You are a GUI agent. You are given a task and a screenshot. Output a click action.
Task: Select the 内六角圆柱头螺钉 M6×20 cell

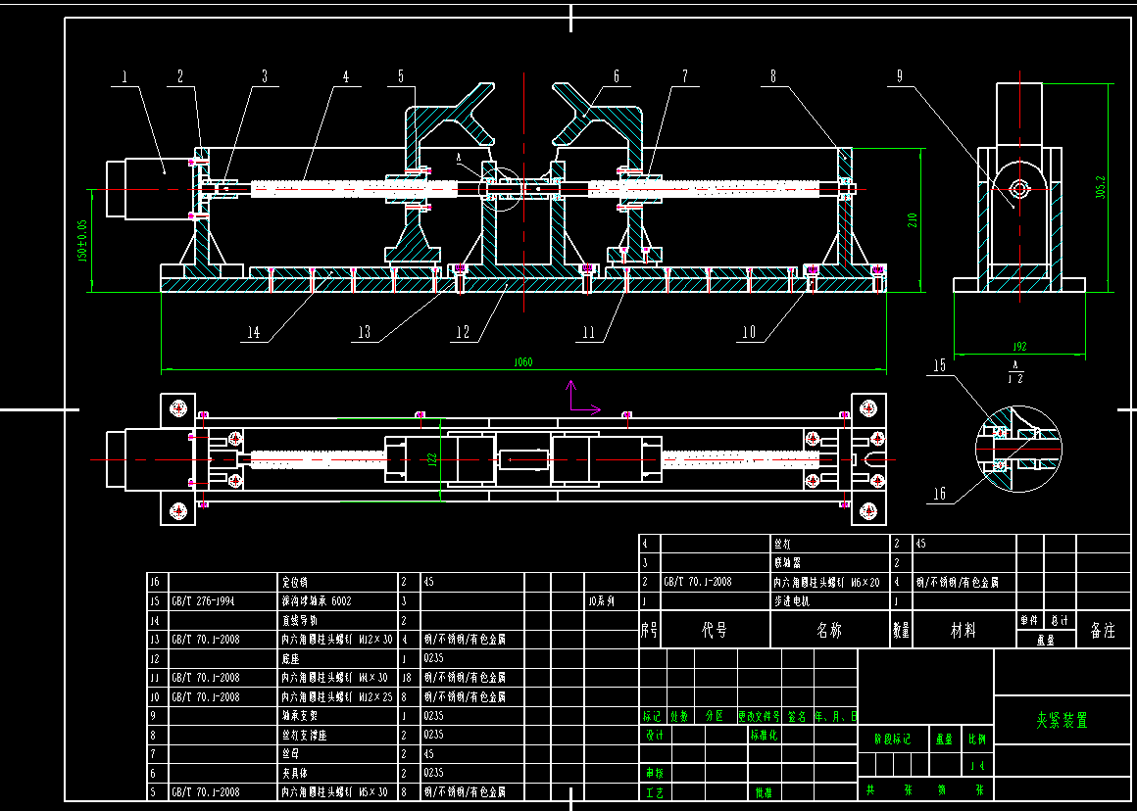click(830, 582)
